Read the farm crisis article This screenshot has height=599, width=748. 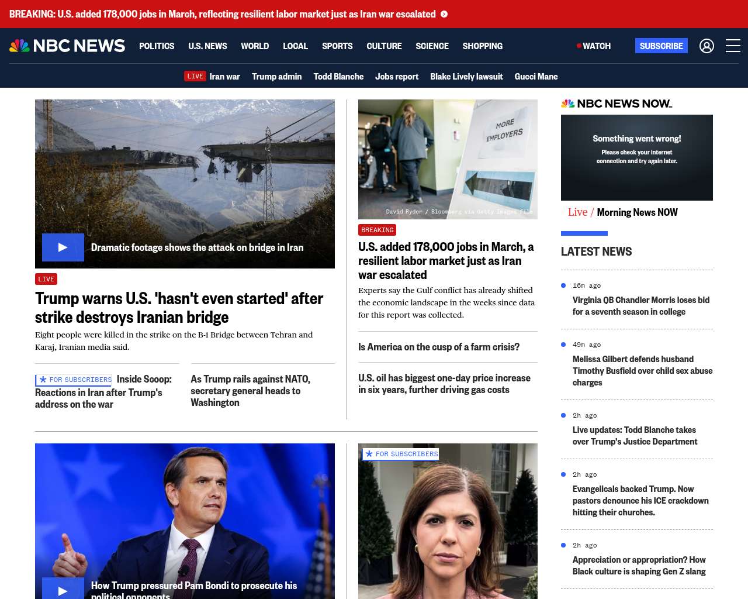[x=439, y=347]
